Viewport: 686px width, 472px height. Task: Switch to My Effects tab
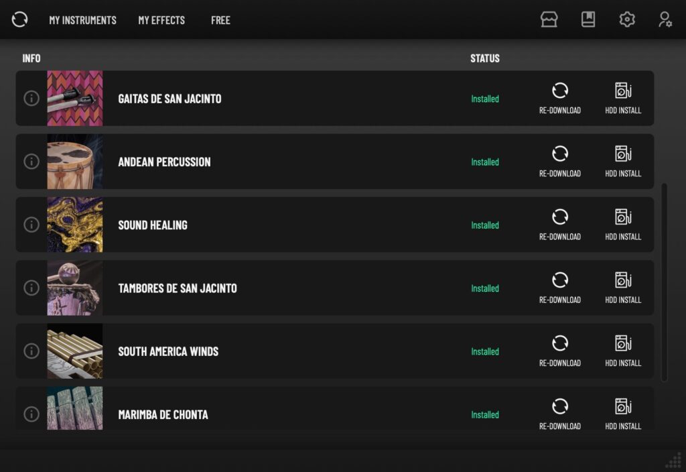(x=161, y=20)
